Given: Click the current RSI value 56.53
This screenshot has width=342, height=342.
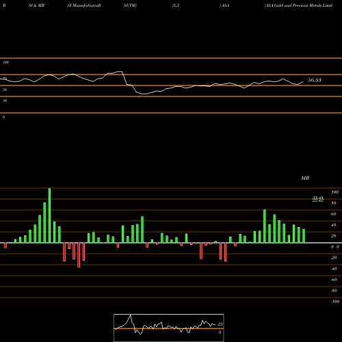Looking at the screenshot, I should (x=315, y=80).
